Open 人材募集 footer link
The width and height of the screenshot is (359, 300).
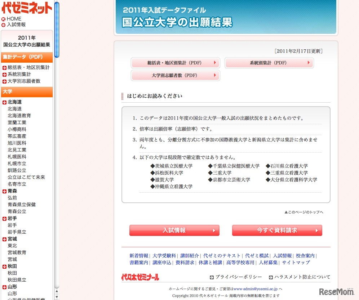(268, 263)
